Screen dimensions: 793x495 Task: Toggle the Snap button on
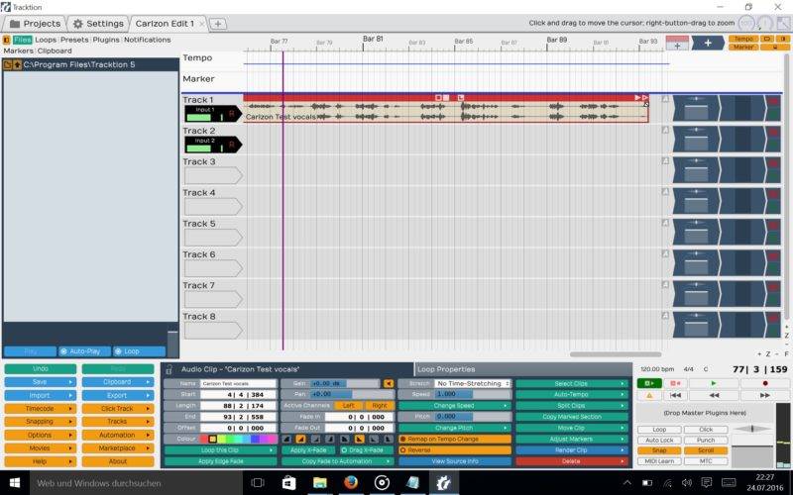point(657,450)
